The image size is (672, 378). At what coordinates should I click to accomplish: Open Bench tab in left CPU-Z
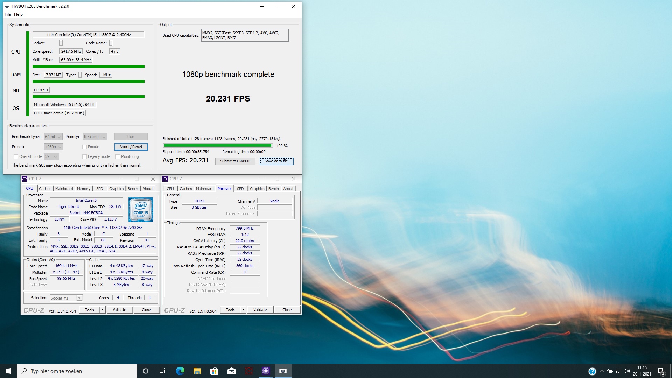133,189
